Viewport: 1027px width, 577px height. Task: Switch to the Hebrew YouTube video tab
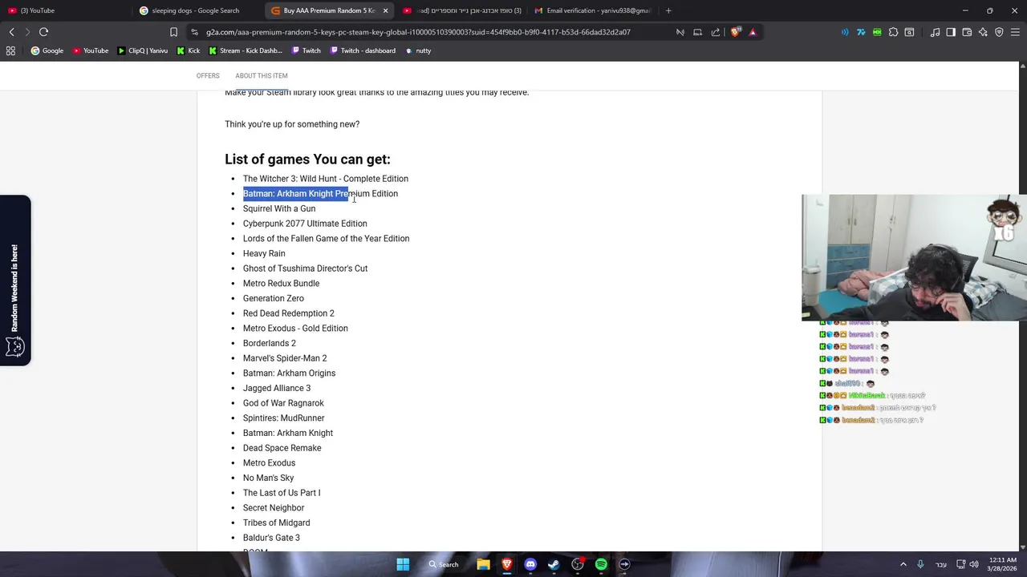[x=462, y=10]
